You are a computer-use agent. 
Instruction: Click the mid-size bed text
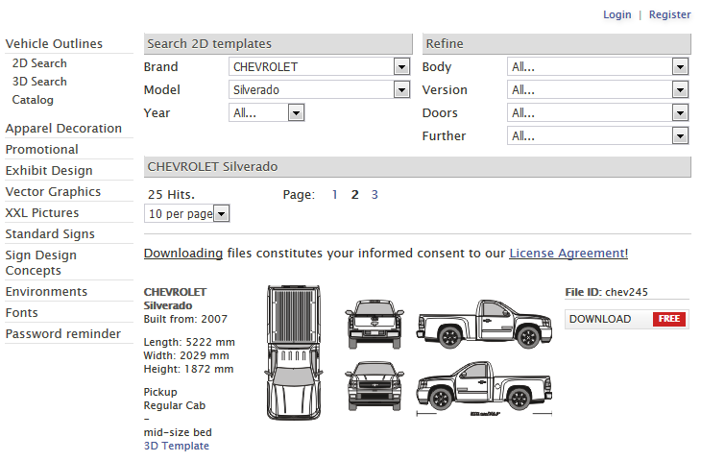178,432
